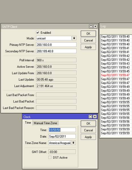Select the GMT Offset -03:00 value
This screenshot has height=170, width=132.
pos(62,152)
